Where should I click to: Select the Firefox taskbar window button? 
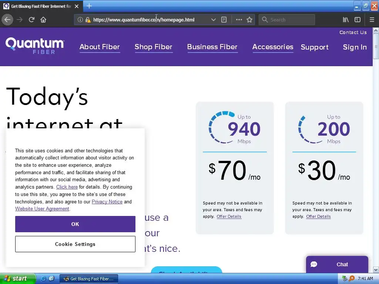point(89,279)
